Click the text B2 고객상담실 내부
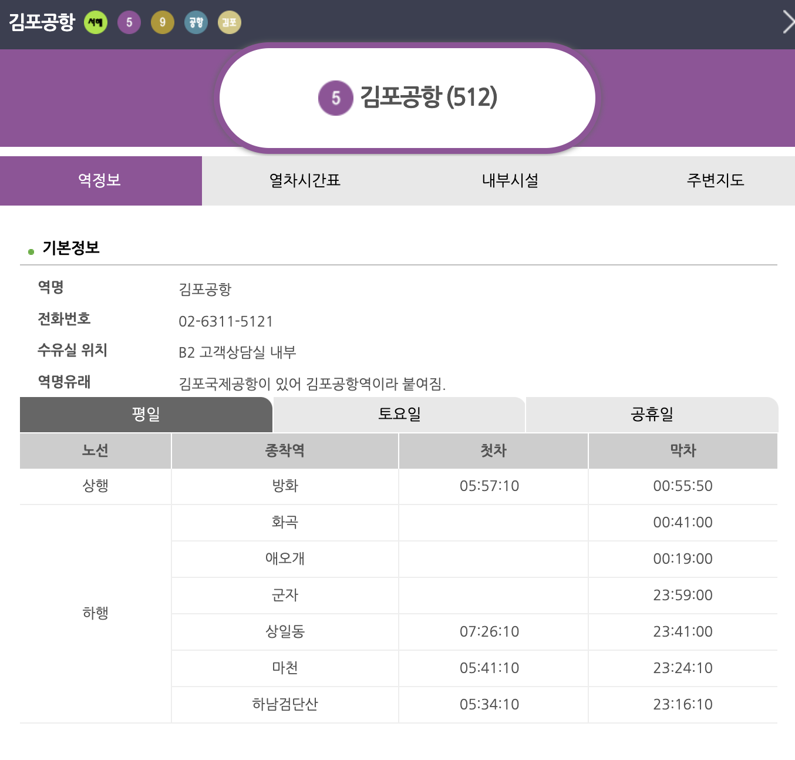Image resolution: width=795 pixels, height=760 pixels. click(x=237, y=352)
